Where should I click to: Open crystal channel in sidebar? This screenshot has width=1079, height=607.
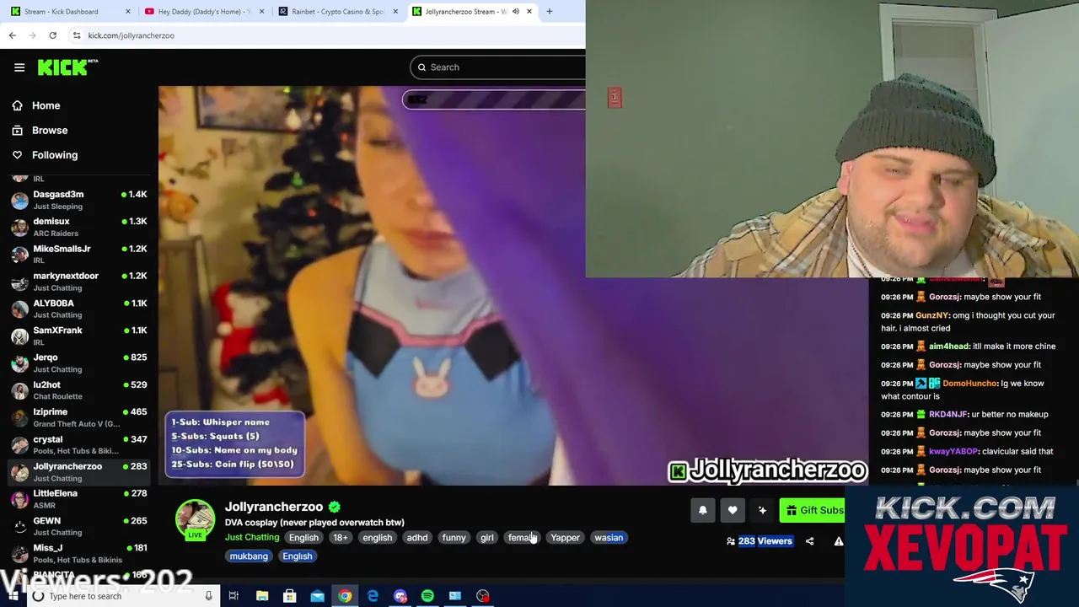(79, 444)
